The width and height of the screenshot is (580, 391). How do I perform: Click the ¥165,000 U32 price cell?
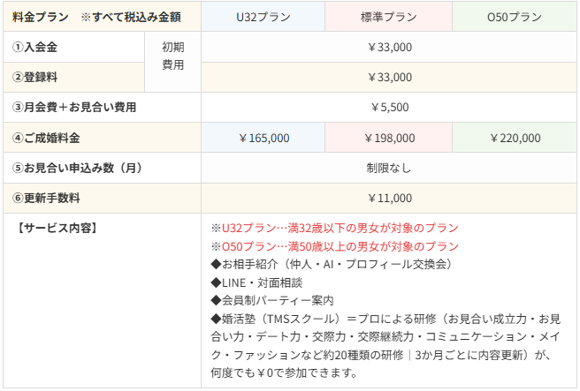coord(263,138)
